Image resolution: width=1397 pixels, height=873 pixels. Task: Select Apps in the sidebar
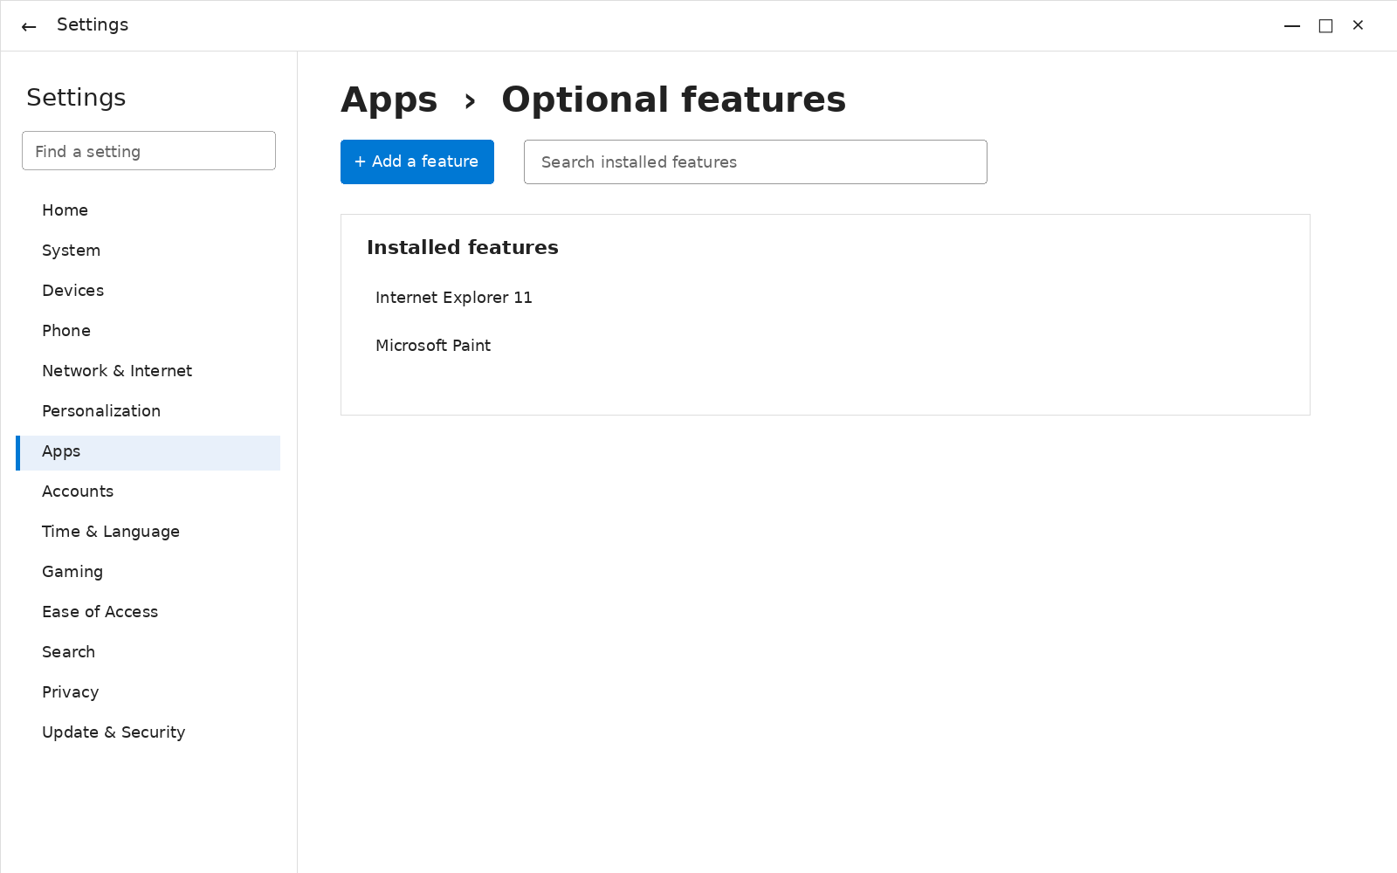coord(148,452)
